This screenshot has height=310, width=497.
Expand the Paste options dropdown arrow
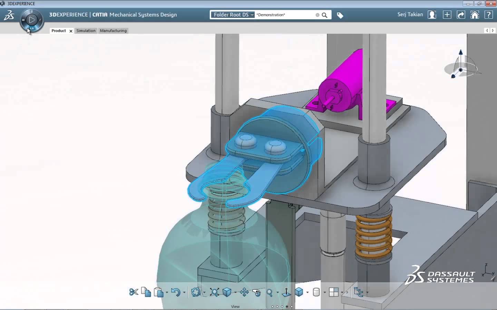tap(167, 293)
